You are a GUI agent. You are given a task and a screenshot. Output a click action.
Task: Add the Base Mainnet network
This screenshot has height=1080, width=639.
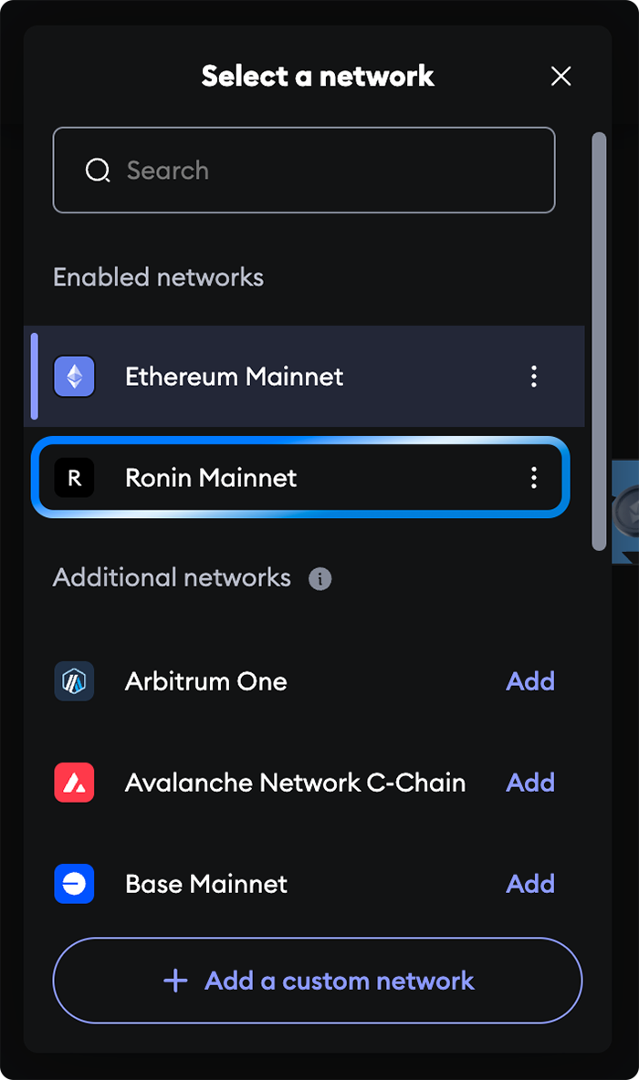(530, 884)
